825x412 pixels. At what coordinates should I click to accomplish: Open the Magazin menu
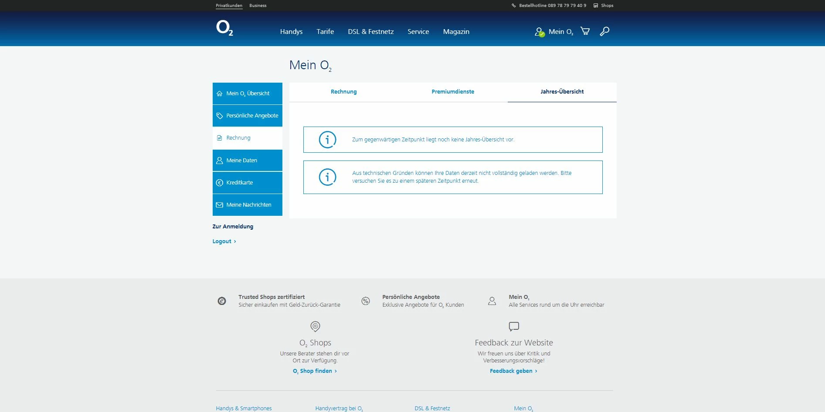tap(456, 32)
